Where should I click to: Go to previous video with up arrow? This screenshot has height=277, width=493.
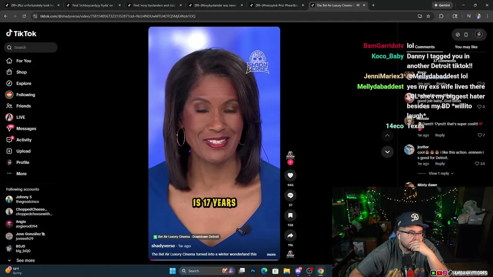(387, 135)
